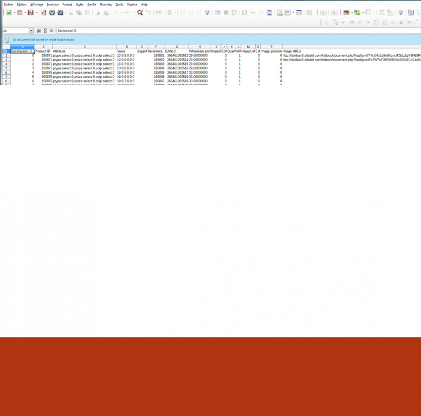Screen dimensions: 421x416
Task: Toggle Freeze Rows and Columns
Action: point(288,12)
